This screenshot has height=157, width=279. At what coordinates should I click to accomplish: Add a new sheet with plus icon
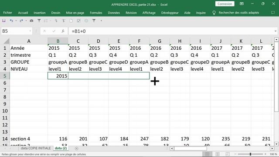(77, 148)
